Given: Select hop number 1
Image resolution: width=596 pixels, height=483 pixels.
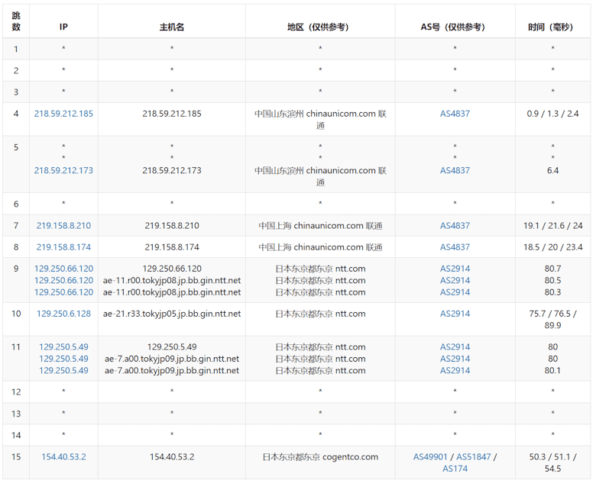Looking at the screenshot, I should coord(16,49).
